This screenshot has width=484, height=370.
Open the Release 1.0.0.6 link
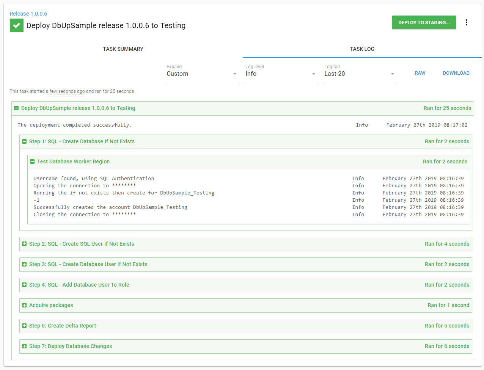coord(28,14)
